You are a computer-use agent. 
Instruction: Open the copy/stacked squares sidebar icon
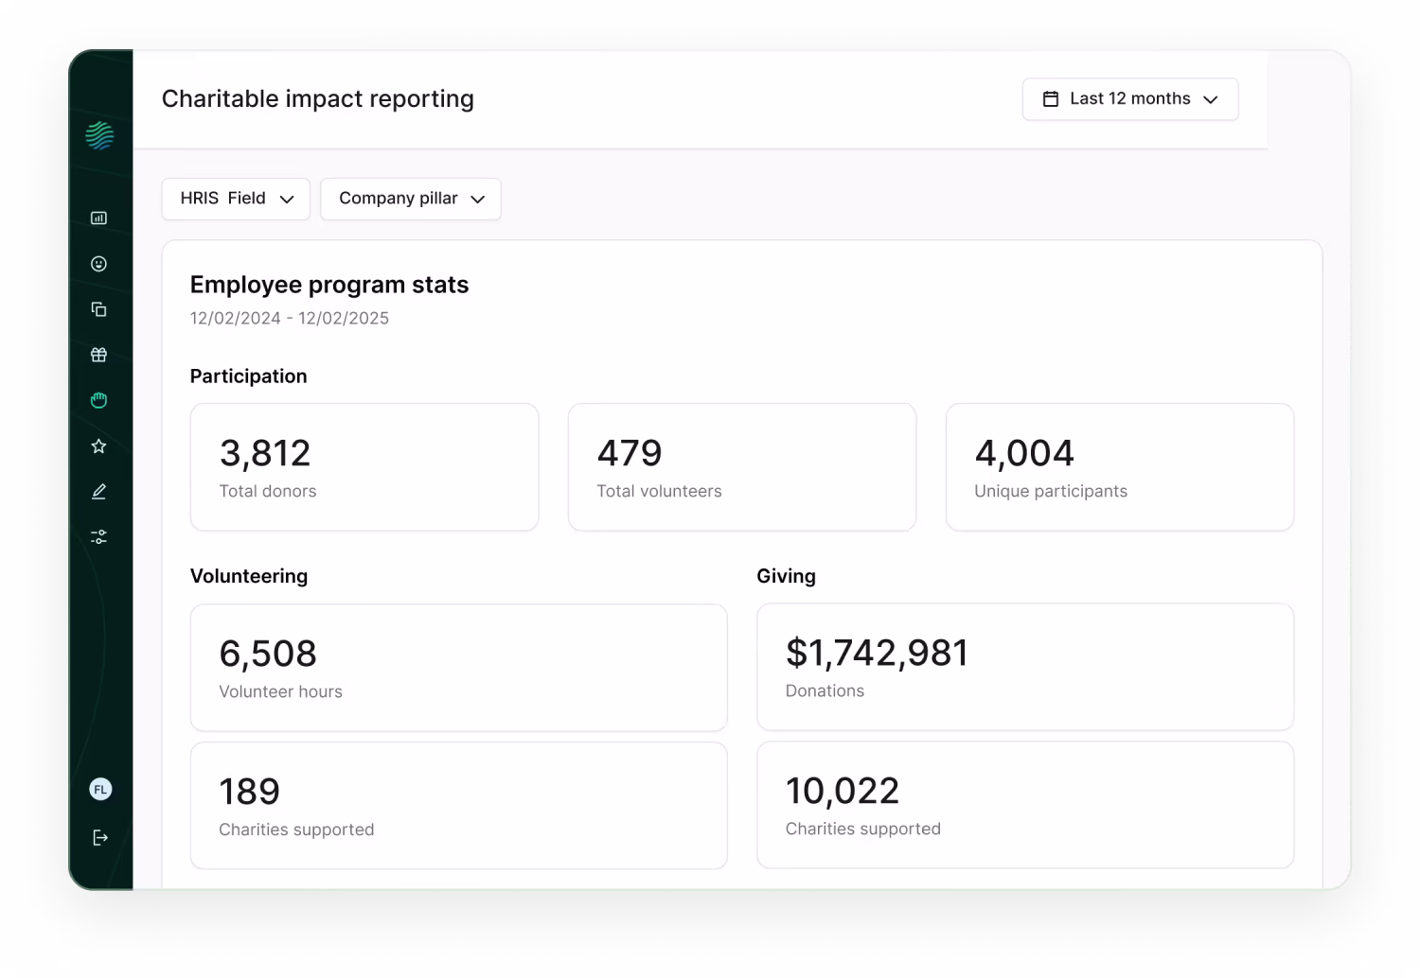tap(98, 309)
